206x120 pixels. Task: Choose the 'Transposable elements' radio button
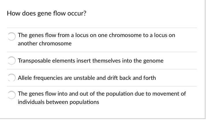tap(11, 61)
